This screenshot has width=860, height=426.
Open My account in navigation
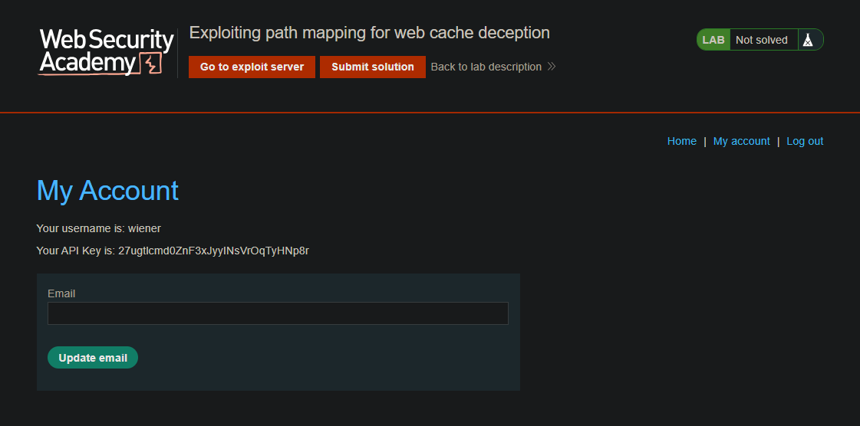[x=742, y=141]
